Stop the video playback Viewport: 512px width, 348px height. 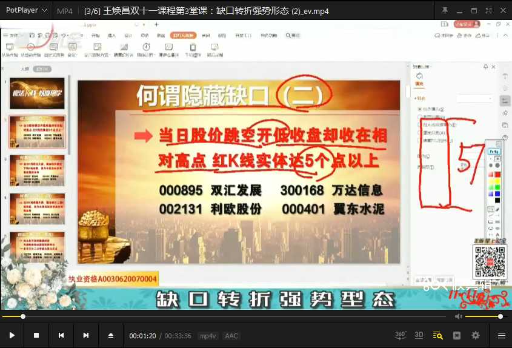pos(36,335)
